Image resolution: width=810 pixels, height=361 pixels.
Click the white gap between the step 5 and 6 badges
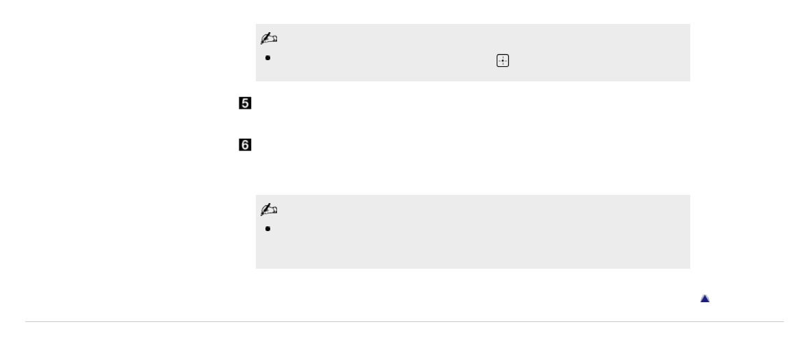pos(246,125)
